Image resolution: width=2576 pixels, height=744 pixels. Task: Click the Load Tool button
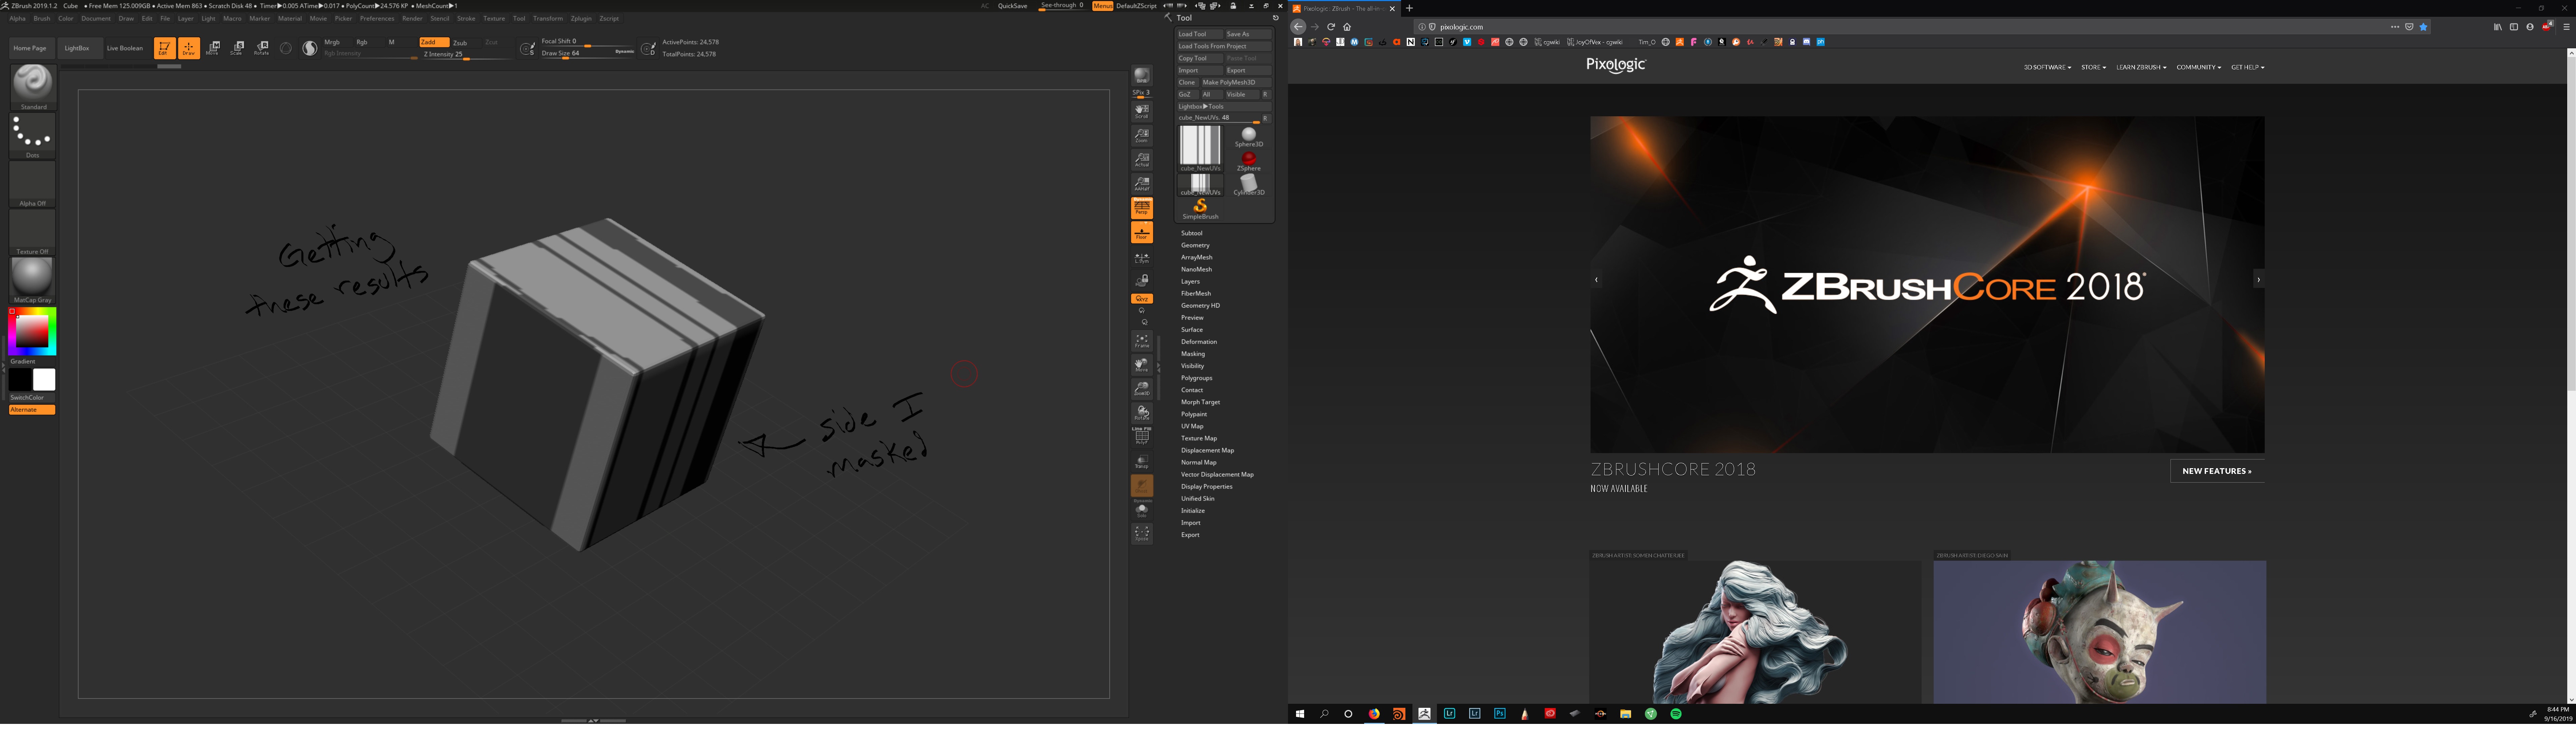[1200, 34]
